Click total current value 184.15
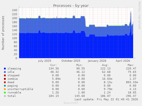 pos(54,96)
